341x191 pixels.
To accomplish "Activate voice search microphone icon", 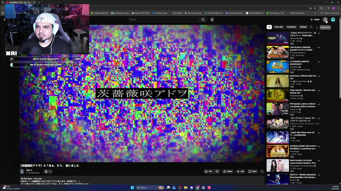I will click(212, 19).
